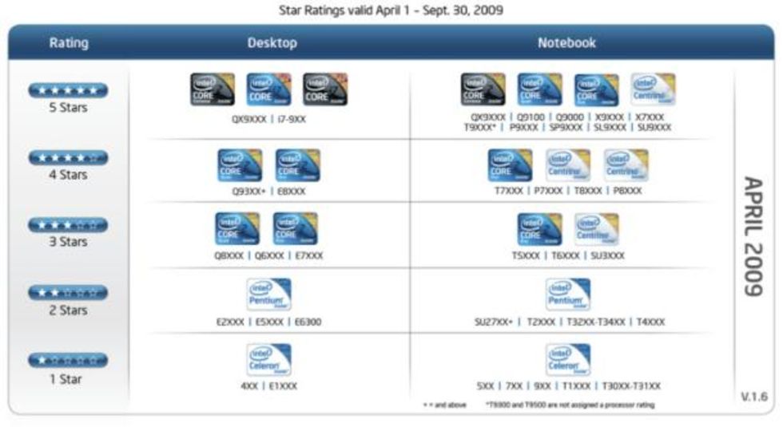Select the Celeron badge under Notebook
This screenshot has height=427, width=783.
pos(568,360)
